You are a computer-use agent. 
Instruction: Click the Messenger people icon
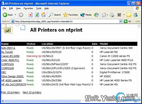click(x=136, y=15)
